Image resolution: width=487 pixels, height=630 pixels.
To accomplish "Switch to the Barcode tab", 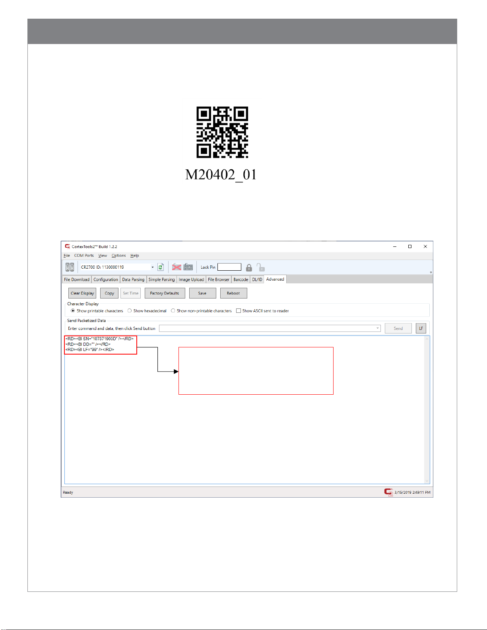I will [x=241, y=279].
